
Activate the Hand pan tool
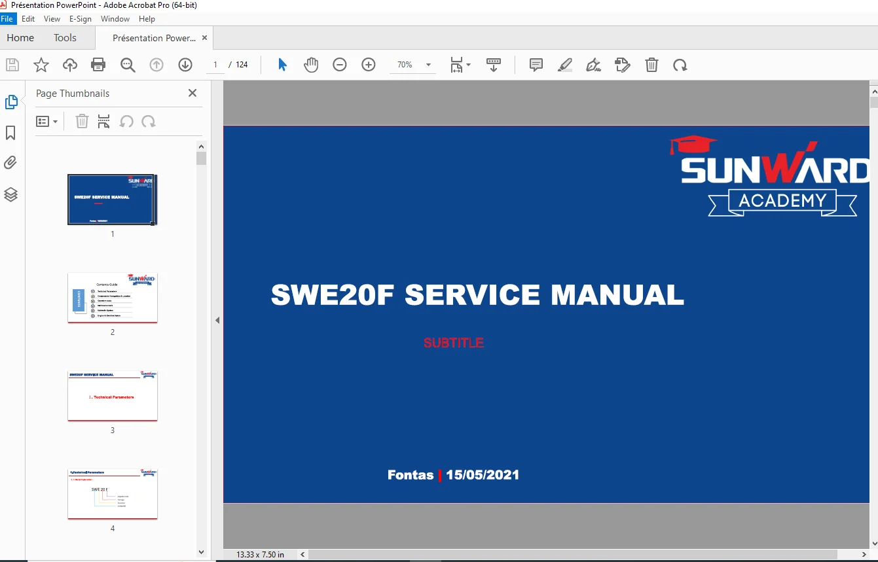point(311,65)
